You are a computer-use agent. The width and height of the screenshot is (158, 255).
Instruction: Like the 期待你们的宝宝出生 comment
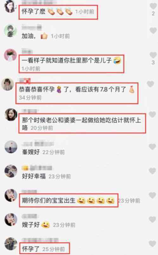pos(152,195)
